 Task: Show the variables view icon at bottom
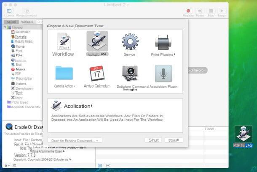(107, 165)
